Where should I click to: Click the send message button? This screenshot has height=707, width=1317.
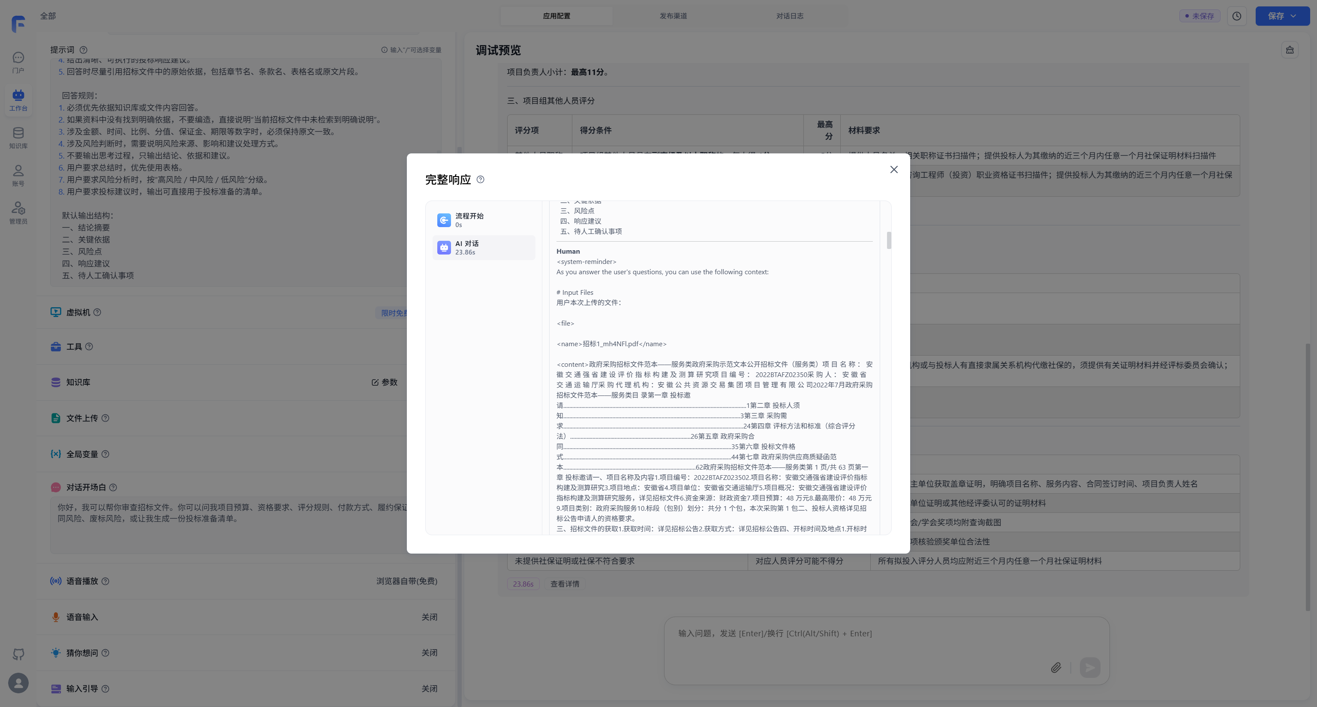(1089, 667)
